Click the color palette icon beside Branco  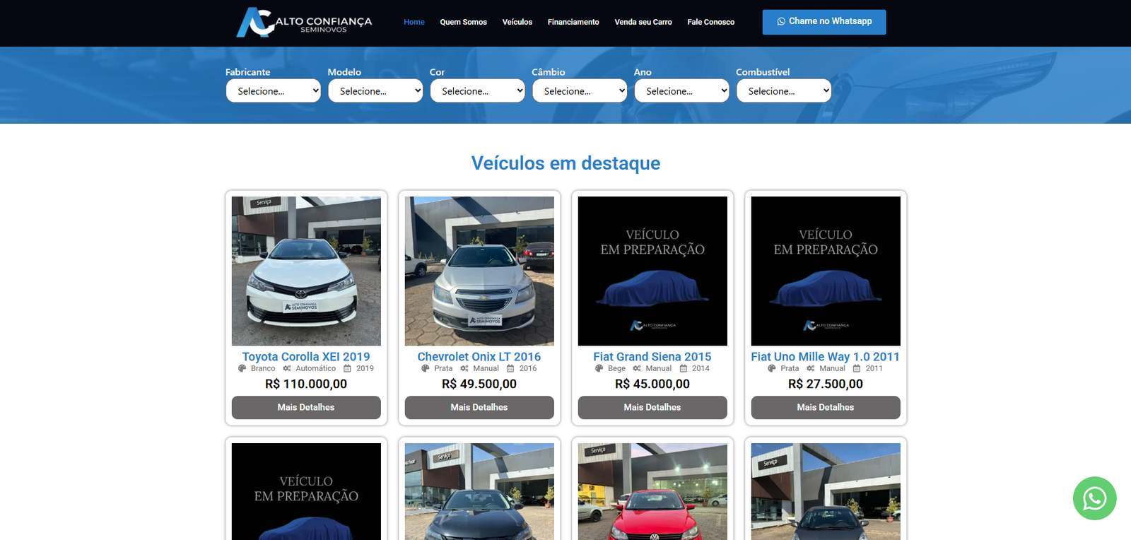(242, 368)
